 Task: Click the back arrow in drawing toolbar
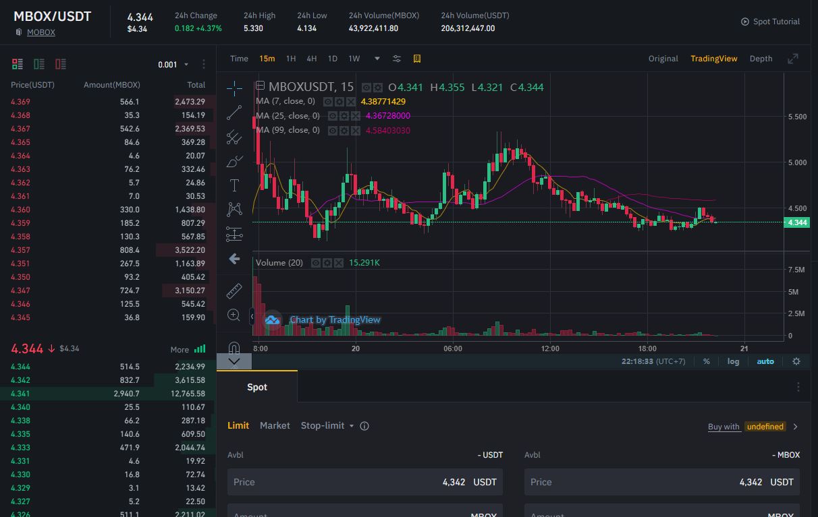click(x=234, y=259)
